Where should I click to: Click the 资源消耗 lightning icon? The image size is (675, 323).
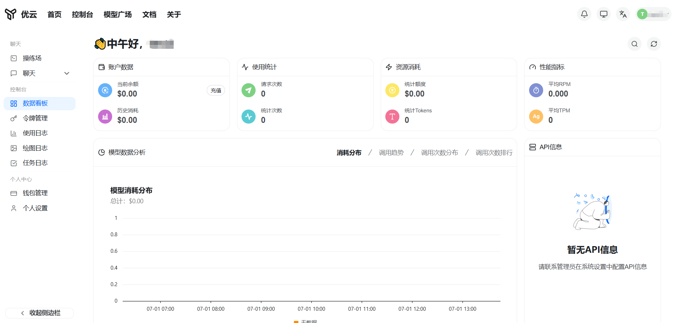tap(389, 67)
